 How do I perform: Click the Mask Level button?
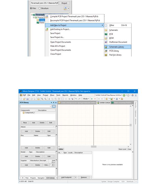(122, 149)
